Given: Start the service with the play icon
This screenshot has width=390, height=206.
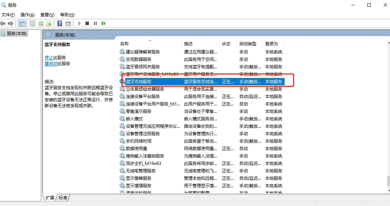Looking at the screenshot, I should pyautogui.click(x=79, y=23).
